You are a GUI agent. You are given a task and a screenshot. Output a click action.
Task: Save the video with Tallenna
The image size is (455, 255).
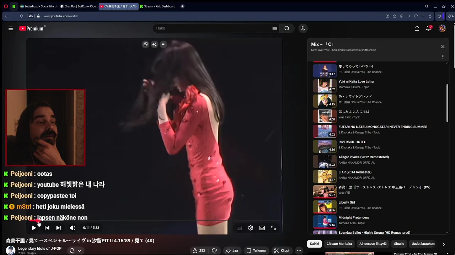pyautogui.click(x=256, y=250)
